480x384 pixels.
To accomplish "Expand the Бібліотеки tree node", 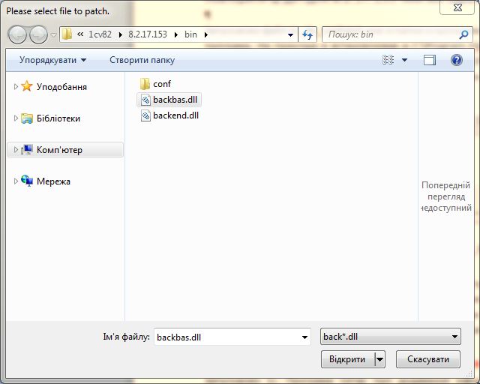I will click(16, 118).
